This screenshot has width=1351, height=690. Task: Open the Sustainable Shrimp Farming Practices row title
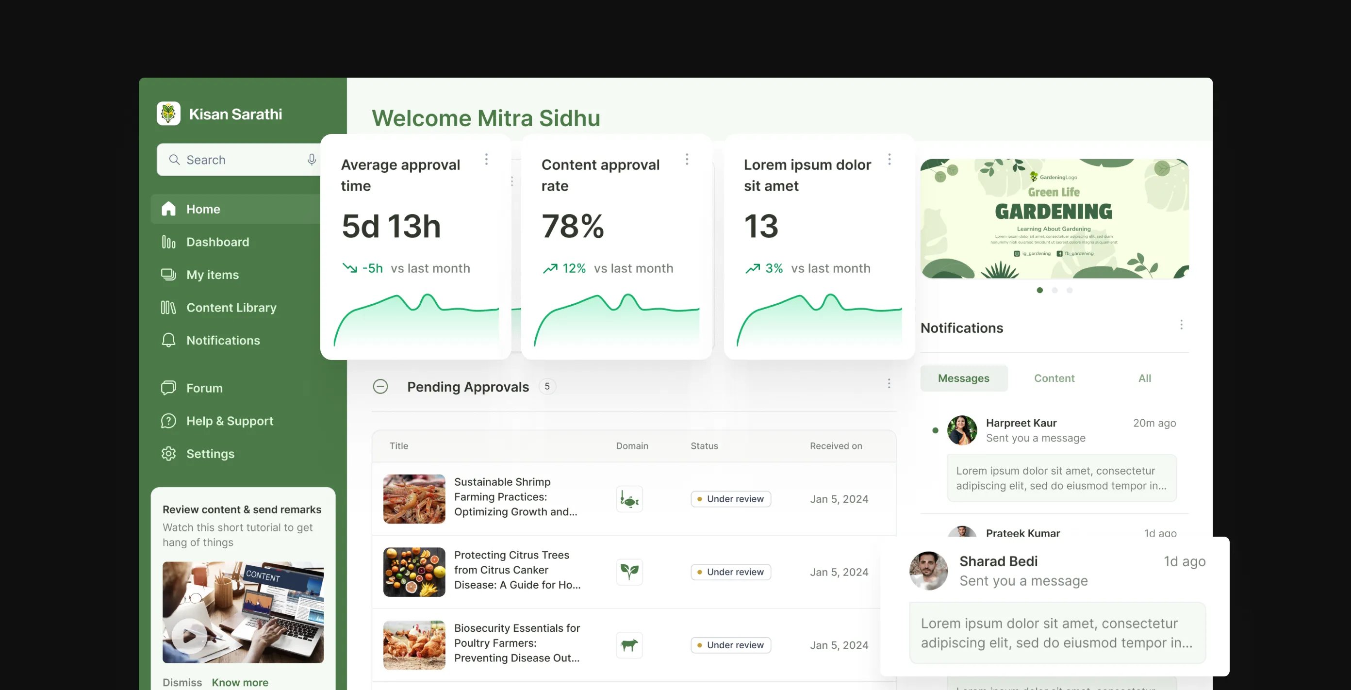point(515,496)
